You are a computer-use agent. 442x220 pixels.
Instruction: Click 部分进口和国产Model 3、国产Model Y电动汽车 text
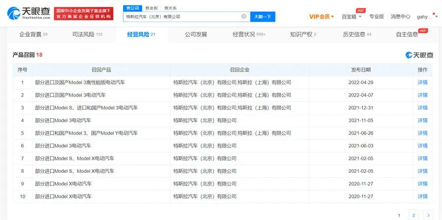coord(86,133)
